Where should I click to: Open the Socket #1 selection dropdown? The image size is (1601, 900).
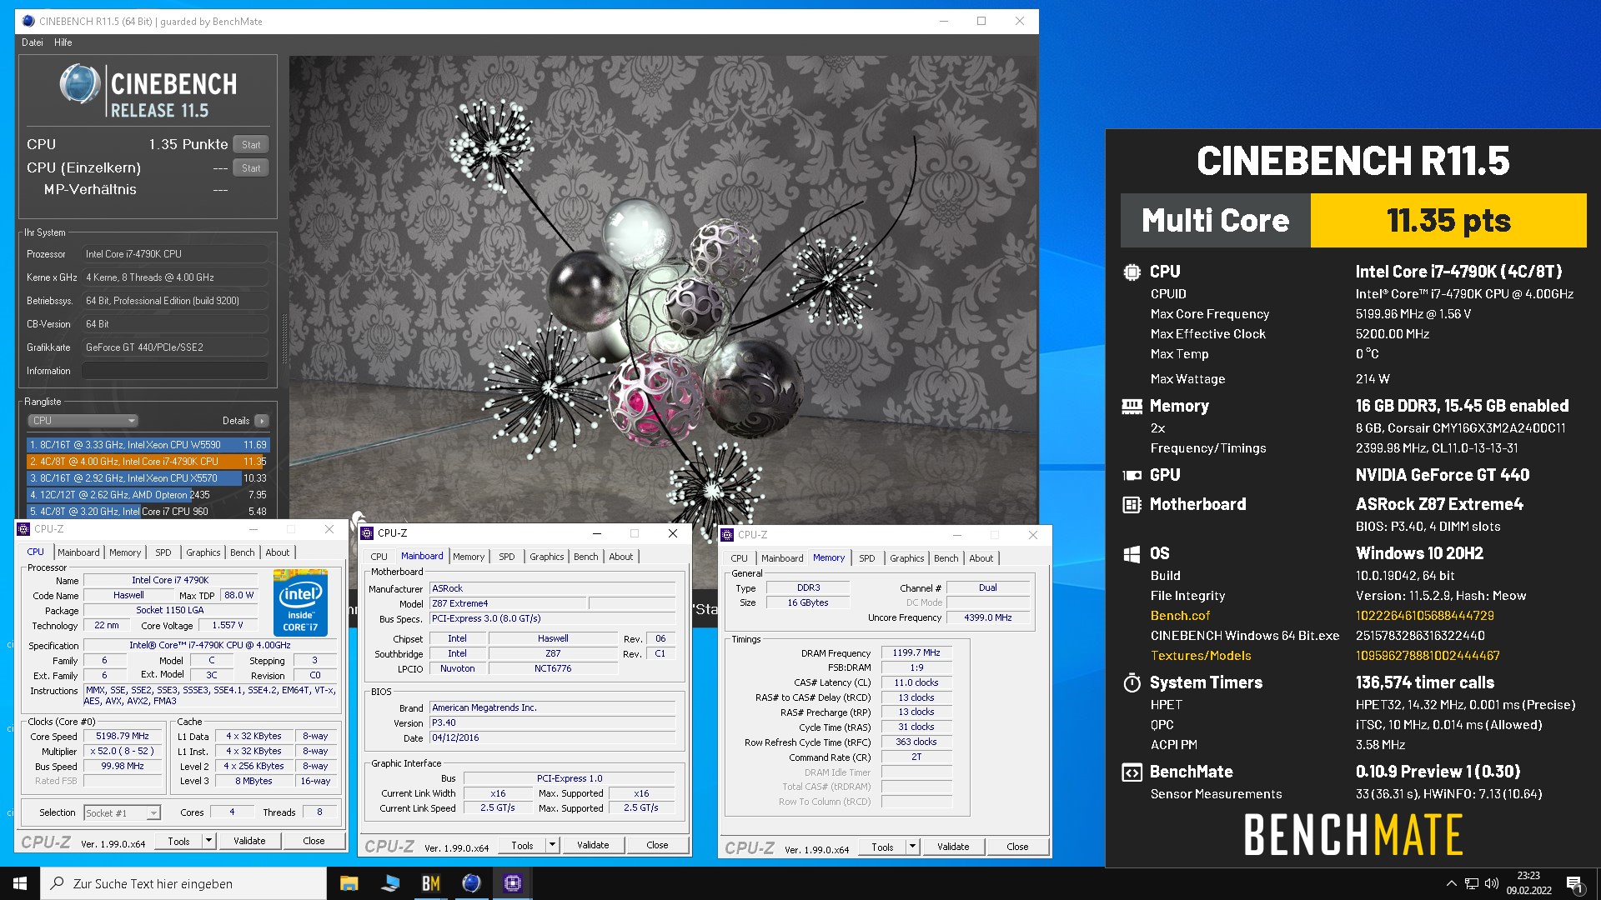click(122, 812)
